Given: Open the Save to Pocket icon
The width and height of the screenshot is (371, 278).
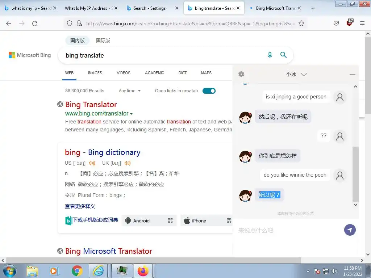Looking at the screenshot, I should [x=336, y=23].
